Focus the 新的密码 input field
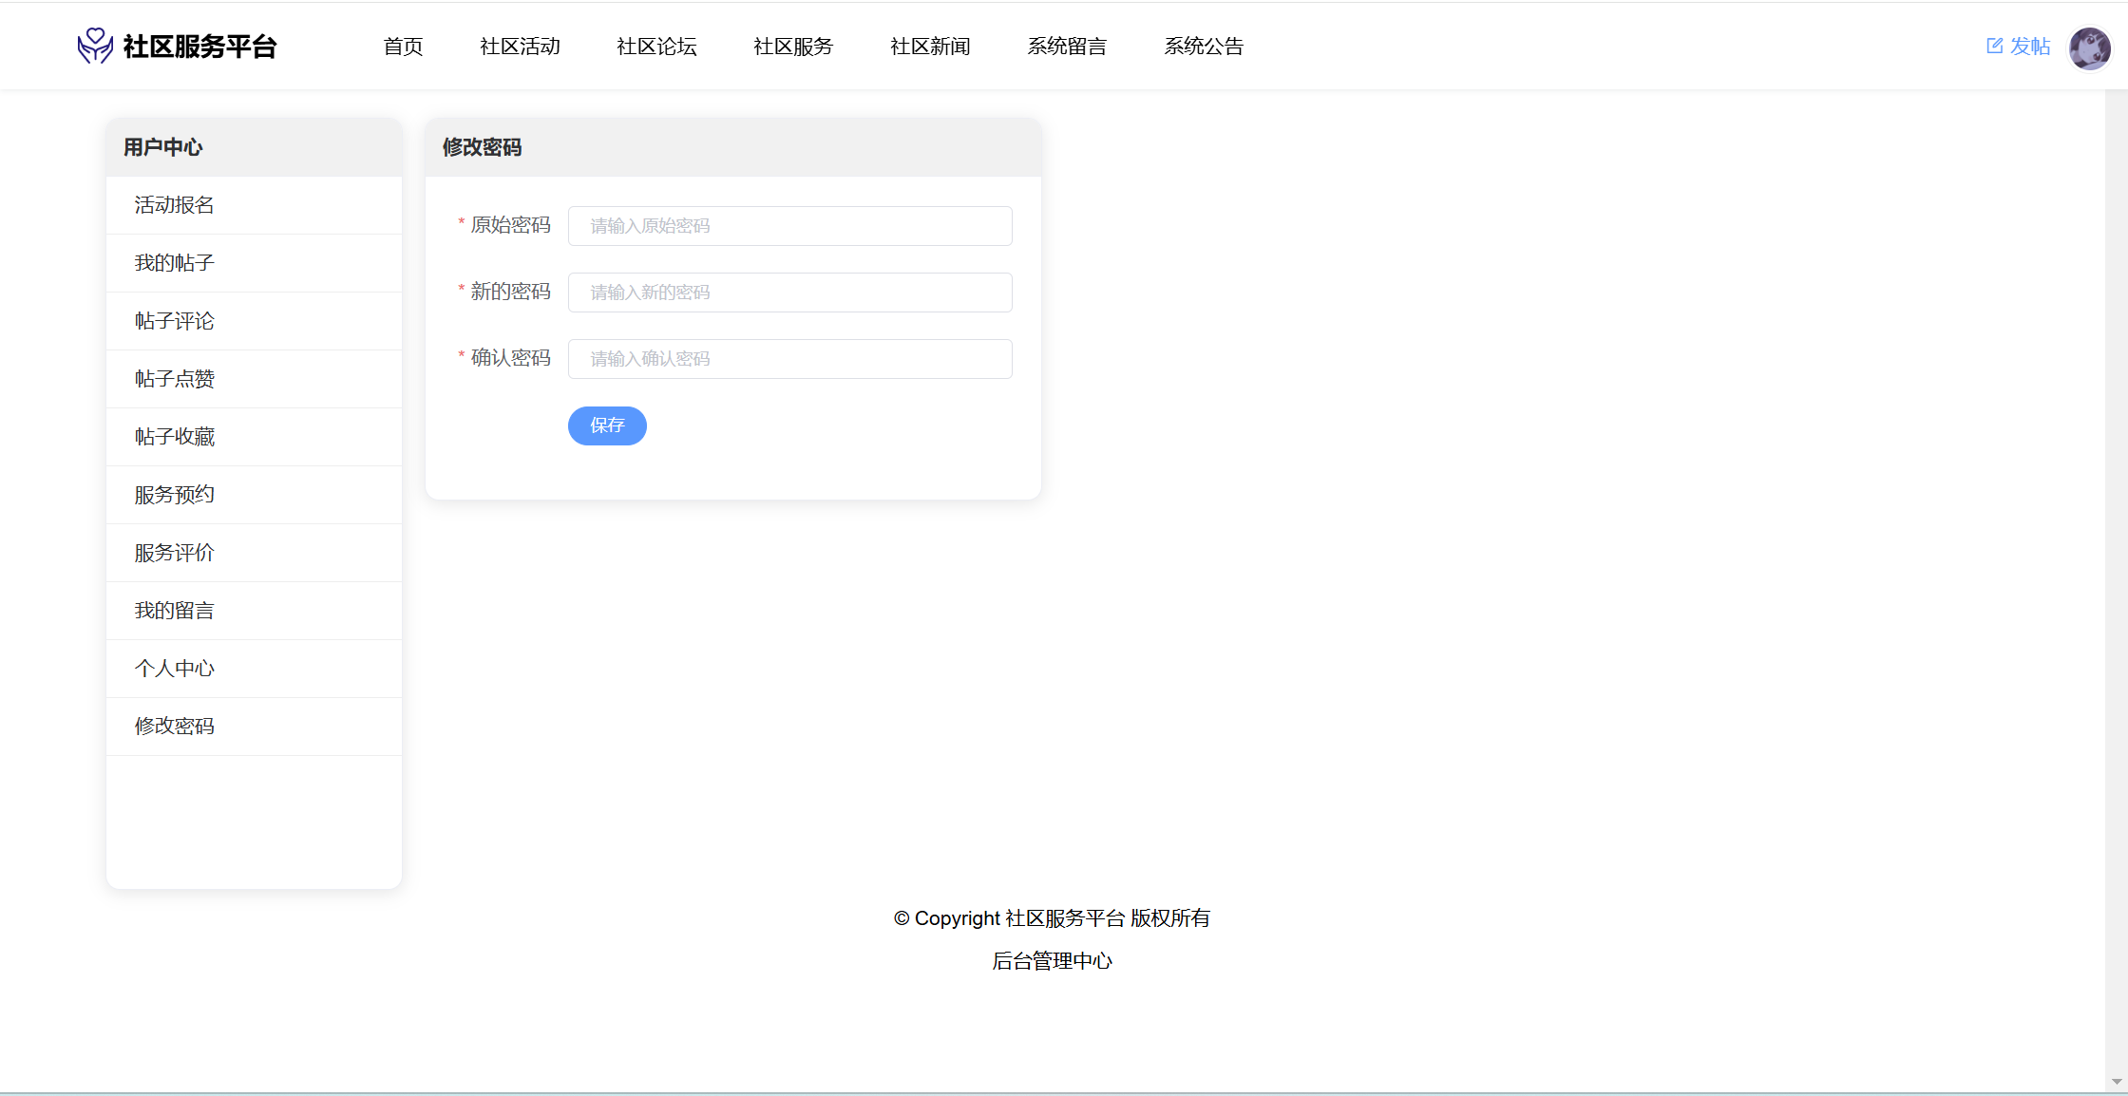The height and width of the screenshot is (1096, 2128). pyautogui.click(x=789, y=293)
